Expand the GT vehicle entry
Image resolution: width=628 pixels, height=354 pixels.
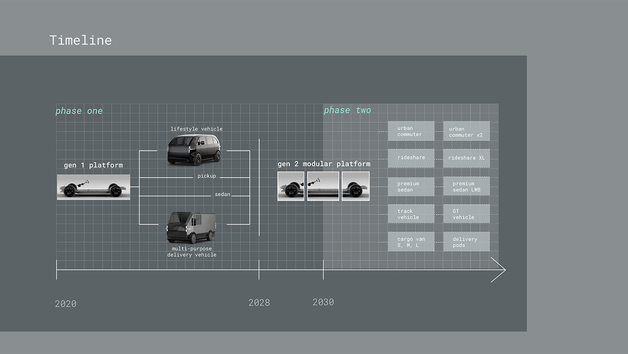point(466,213)
